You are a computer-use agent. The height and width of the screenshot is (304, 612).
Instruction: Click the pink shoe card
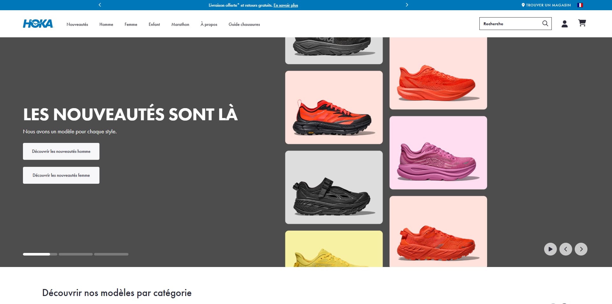pos(438,153)
